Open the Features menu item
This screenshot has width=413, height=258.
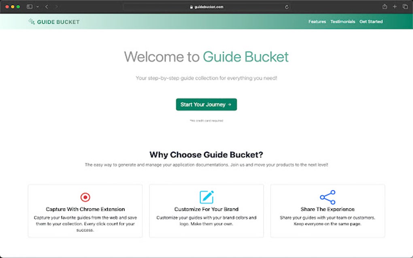click(x=317, y=21)
